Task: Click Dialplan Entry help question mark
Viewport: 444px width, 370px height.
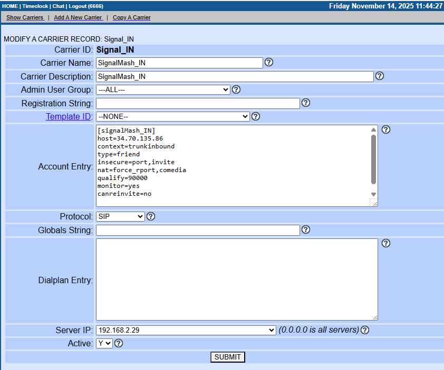Action: click(386, 243)
